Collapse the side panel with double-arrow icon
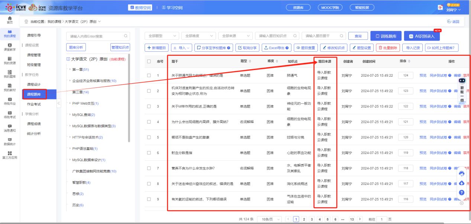471x224 pixels. (59, 104)
